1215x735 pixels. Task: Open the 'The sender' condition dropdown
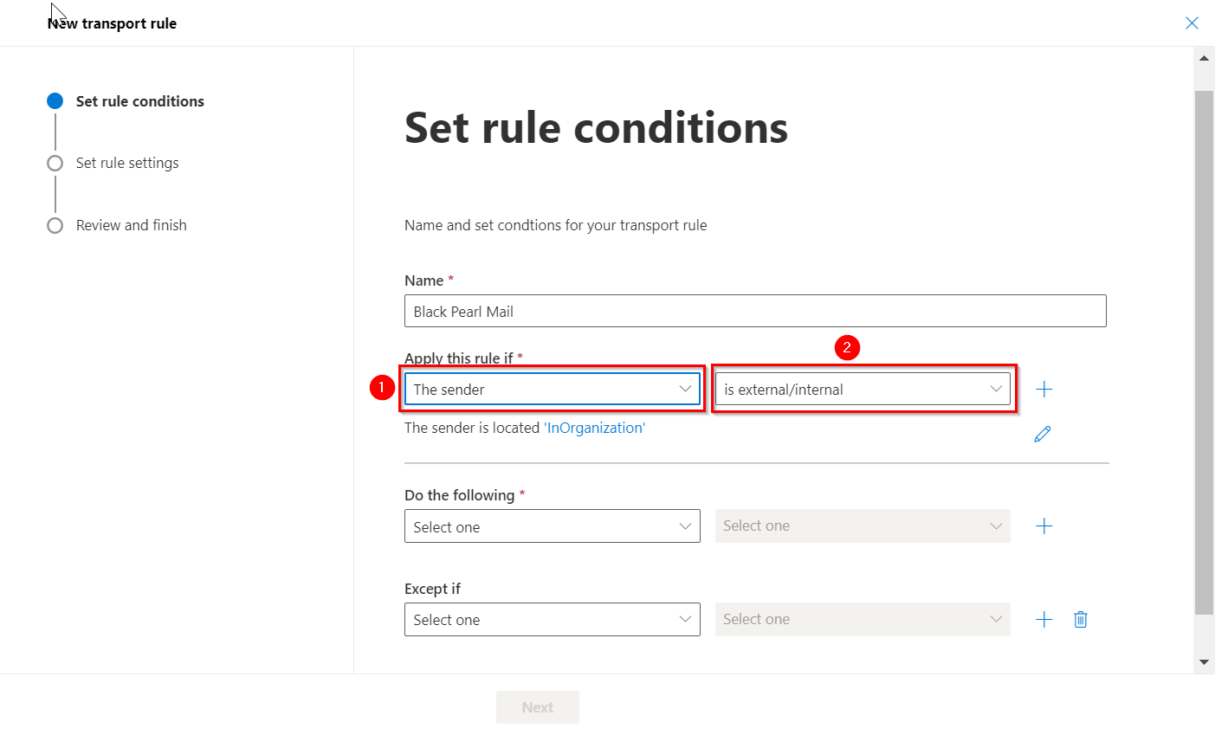tap(552, 390)
